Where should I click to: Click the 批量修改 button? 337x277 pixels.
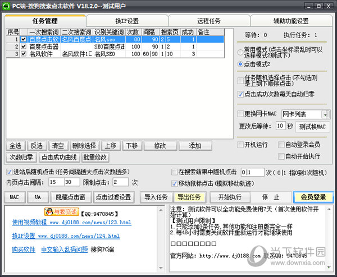click(x=95, y=157)
